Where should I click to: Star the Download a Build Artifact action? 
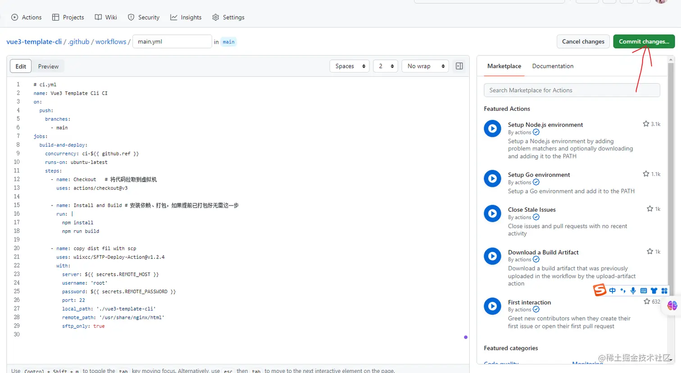coord(650,251)
